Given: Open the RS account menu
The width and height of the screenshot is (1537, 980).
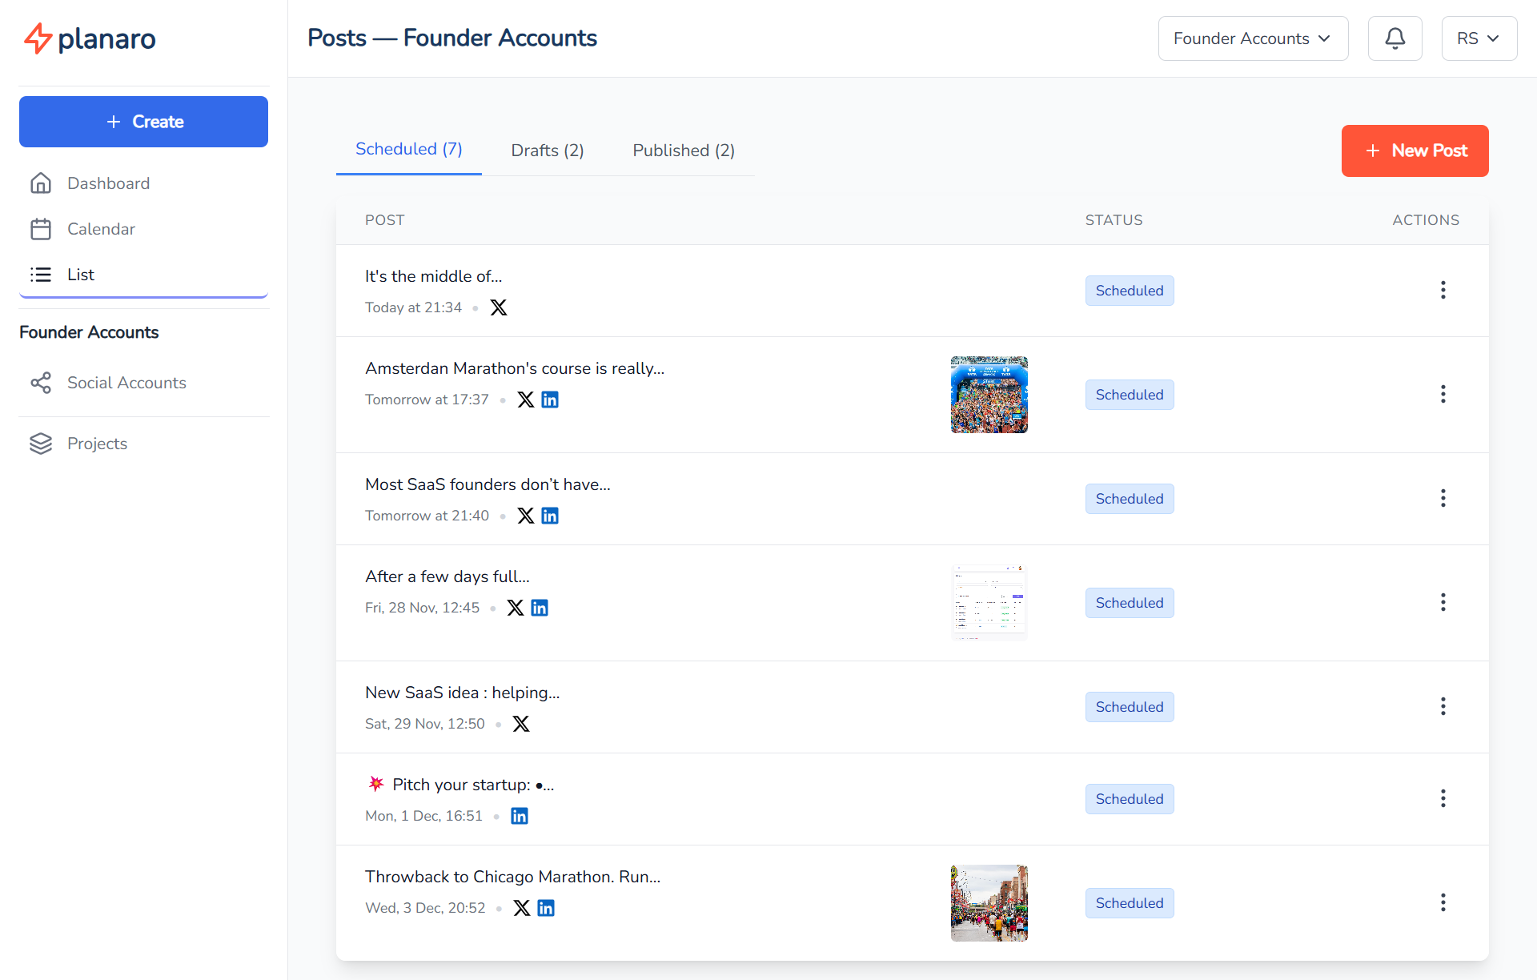Looking at the screenshot, I should (x=1478, y=38).
